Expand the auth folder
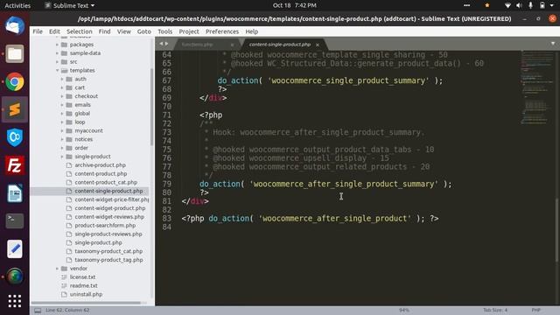The image size is (560, 315). [62, 79]
